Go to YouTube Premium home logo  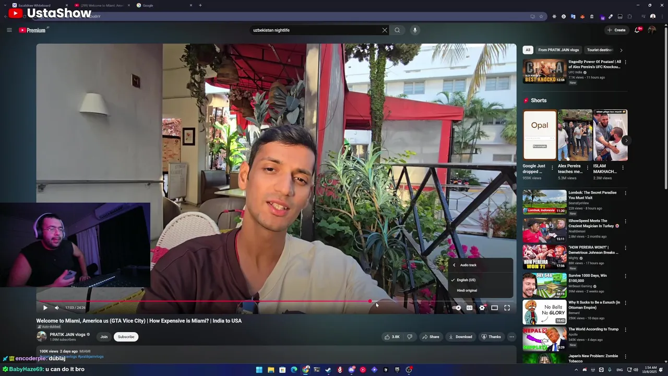pos(32,30)
